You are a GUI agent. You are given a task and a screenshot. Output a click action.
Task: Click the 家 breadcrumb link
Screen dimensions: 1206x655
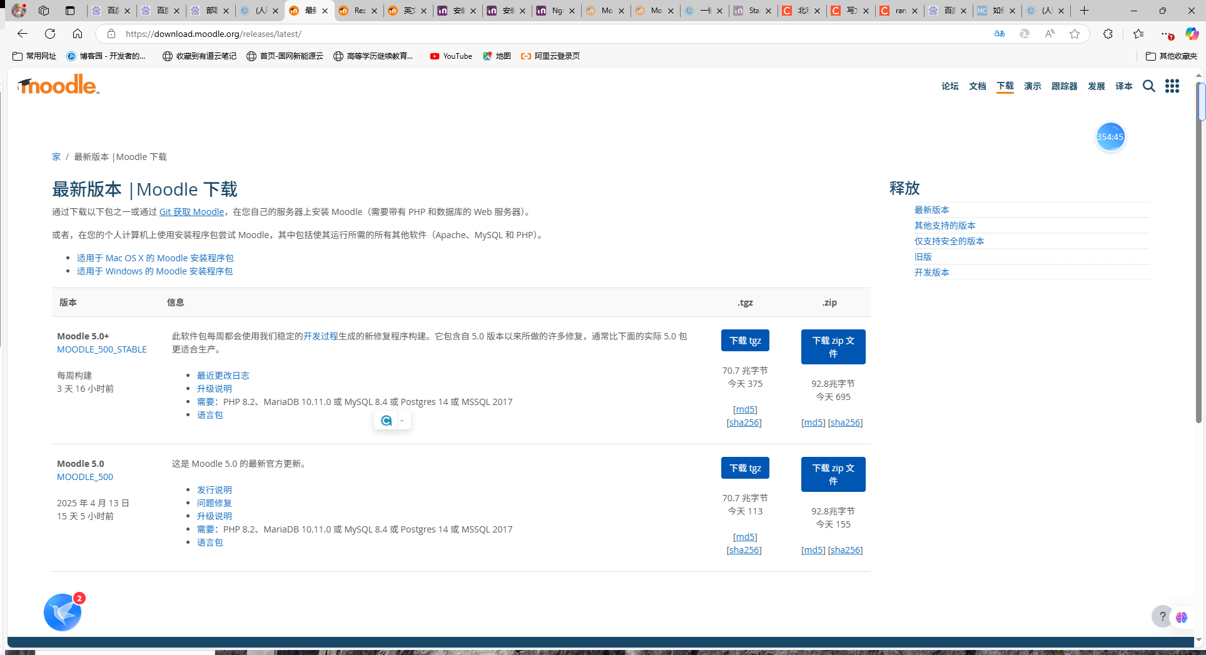(x=56, y=157)
